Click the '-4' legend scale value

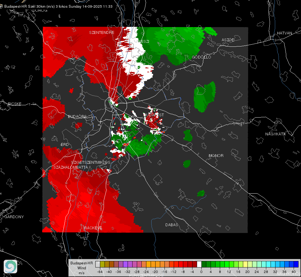tap(192, 272)
